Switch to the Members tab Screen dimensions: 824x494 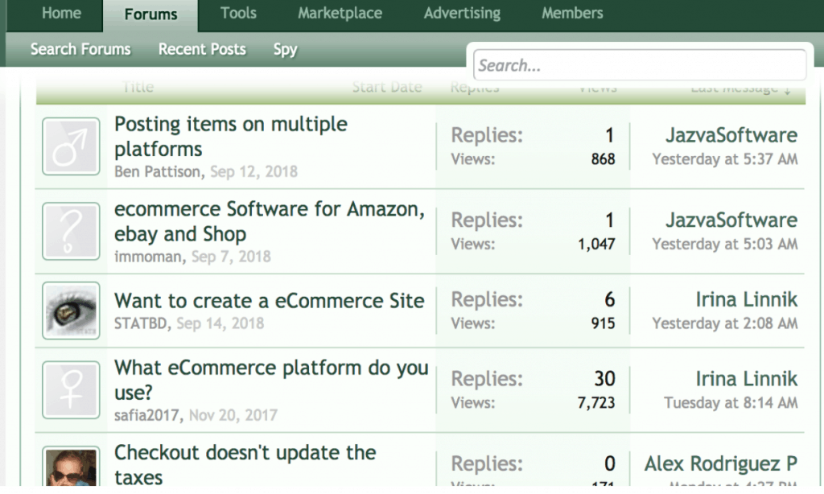571,14
